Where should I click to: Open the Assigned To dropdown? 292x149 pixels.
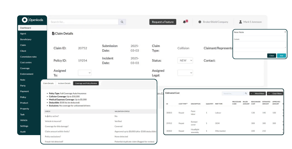point(84,73)
